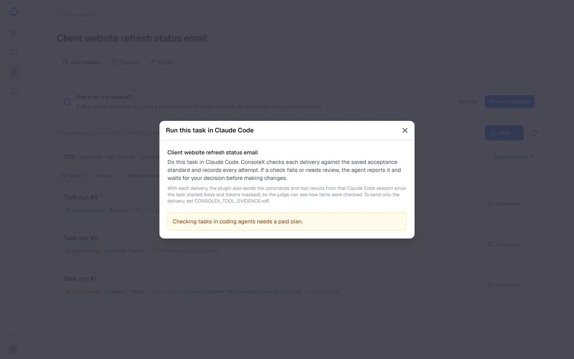The width and height of the screenshot is (574, 359).
Task: Open the robot agents icon in sidebar
Action: (x=14, y=91)
